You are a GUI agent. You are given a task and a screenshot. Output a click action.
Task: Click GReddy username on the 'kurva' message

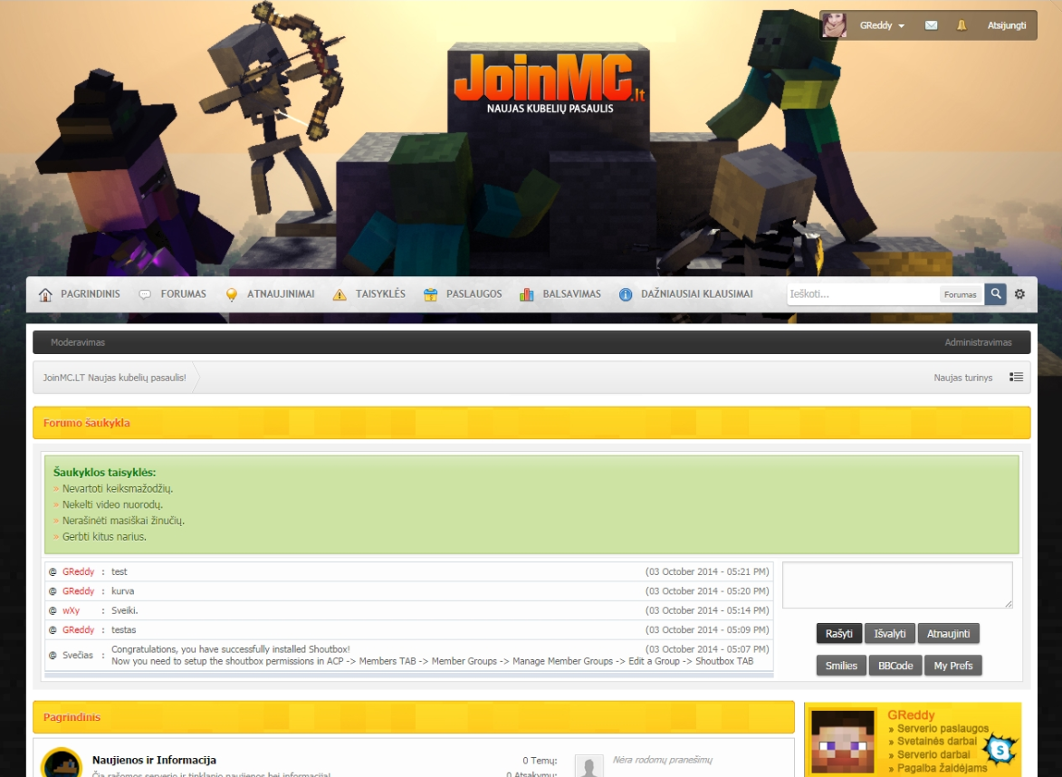pyautogui.click(x=79, y=590)
